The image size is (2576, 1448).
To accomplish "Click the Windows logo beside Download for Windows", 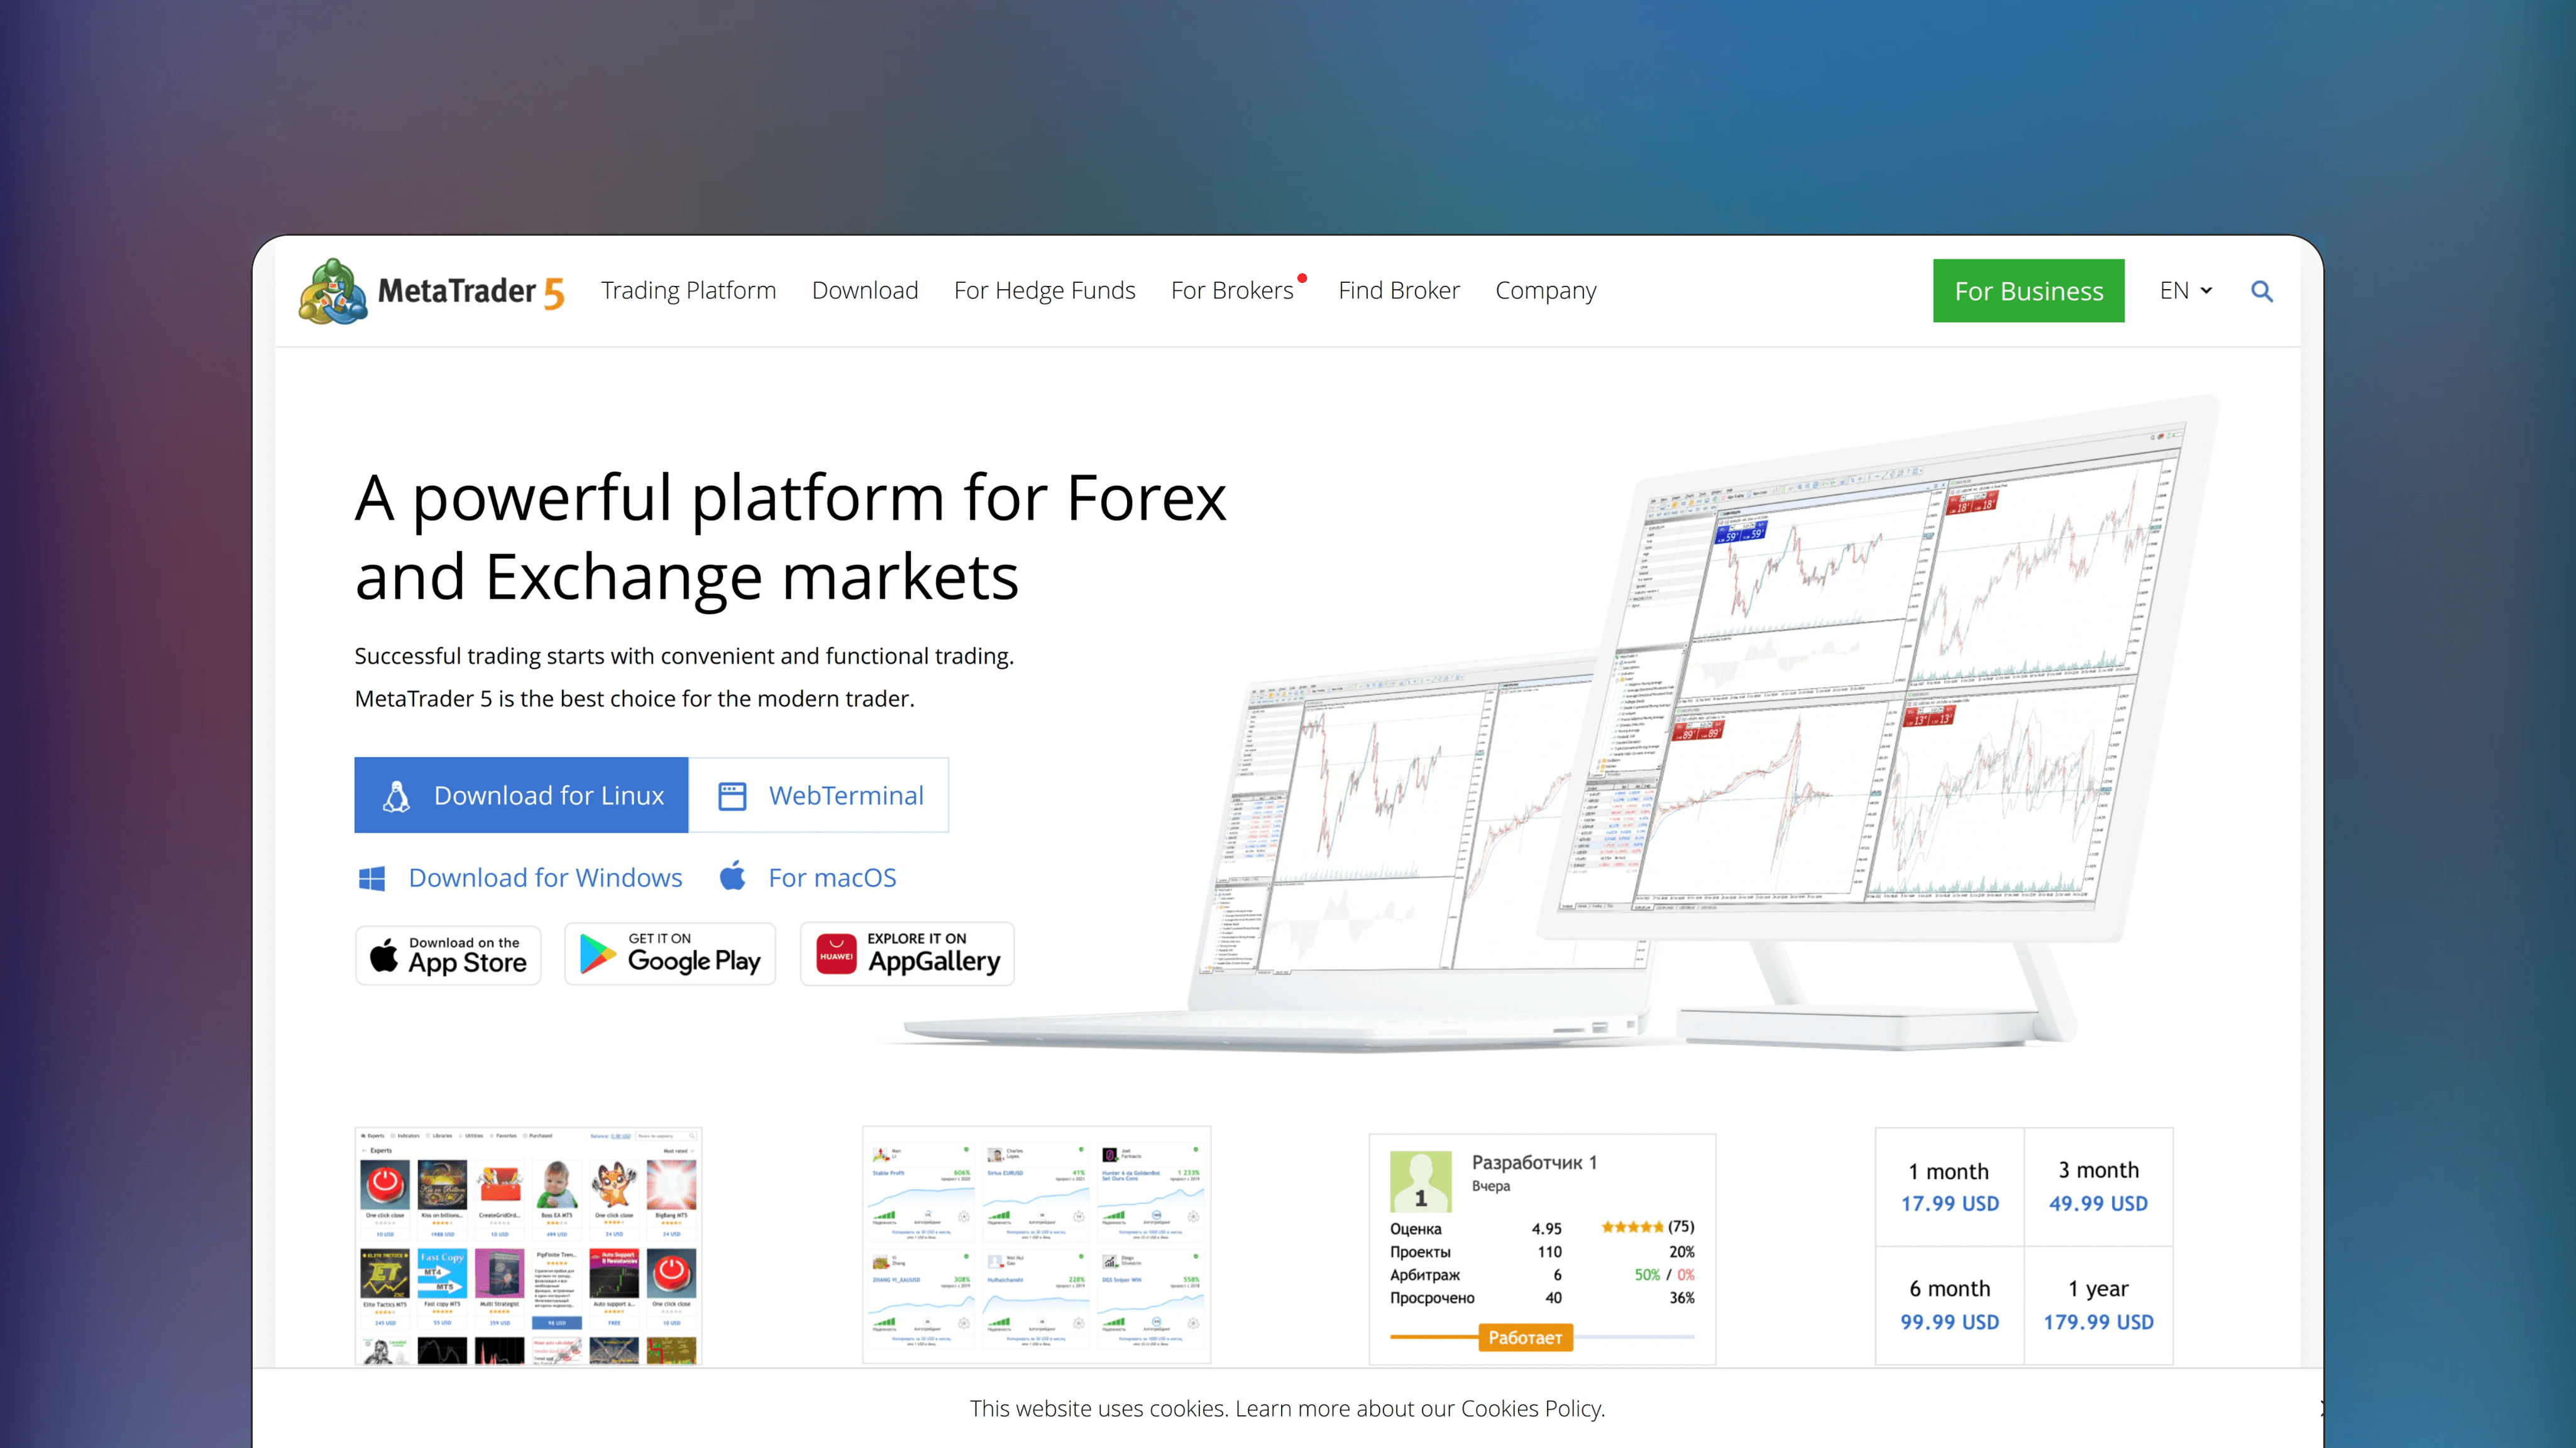I will pos(372,877).
